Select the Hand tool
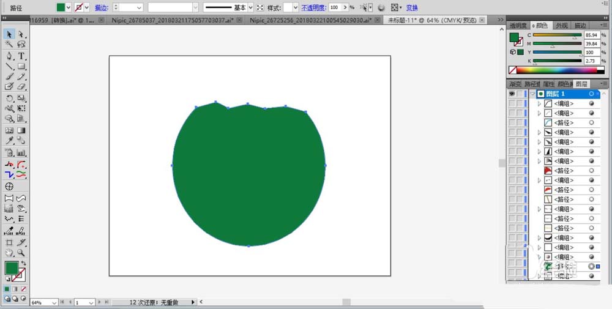The width and height of the screenshot is (612, 309). tap(9, 253)
